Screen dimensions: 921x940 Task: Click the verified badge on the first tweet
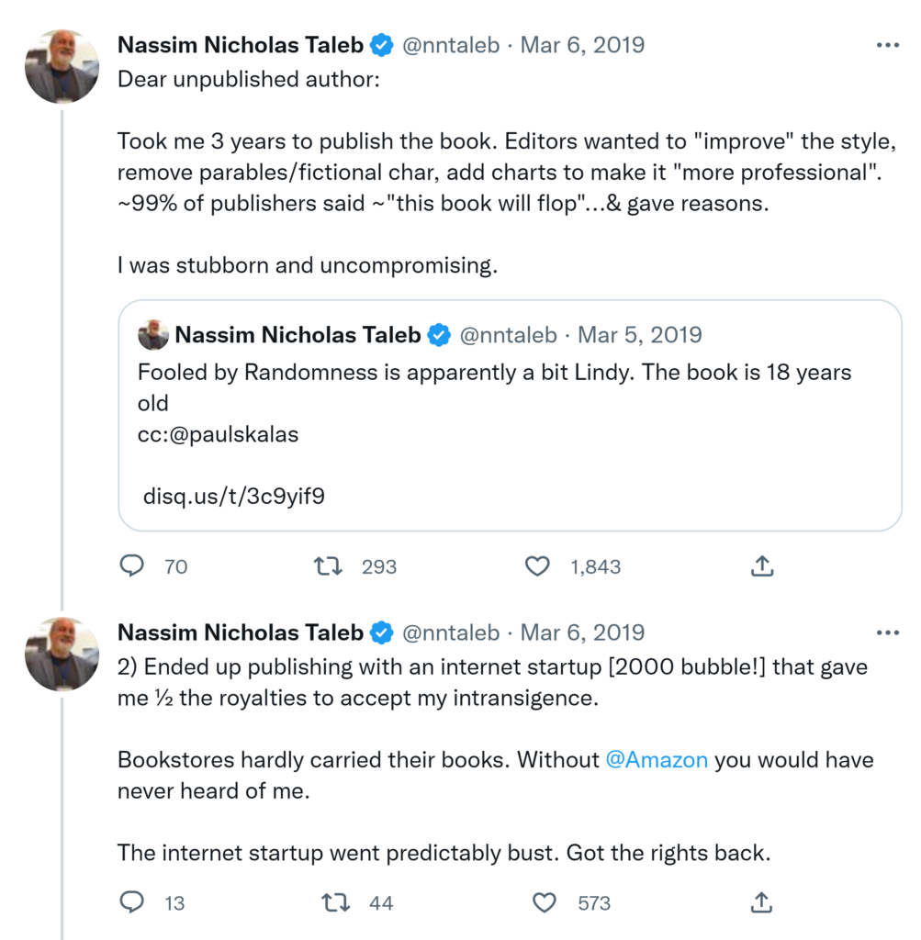pos(382,45)
